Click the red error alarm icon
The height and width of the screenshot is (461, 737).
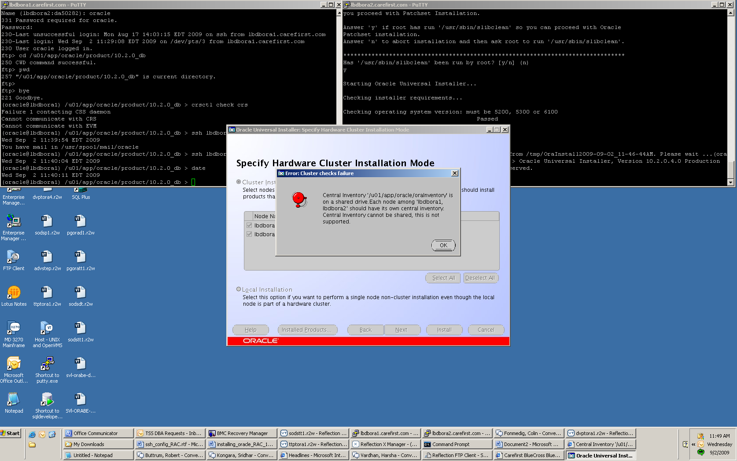(299, 200)
